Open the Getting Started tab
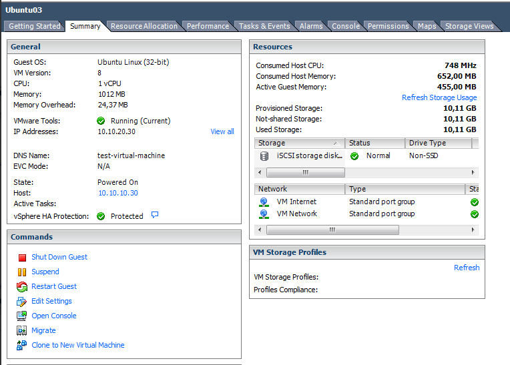 [x=34, y=26]
